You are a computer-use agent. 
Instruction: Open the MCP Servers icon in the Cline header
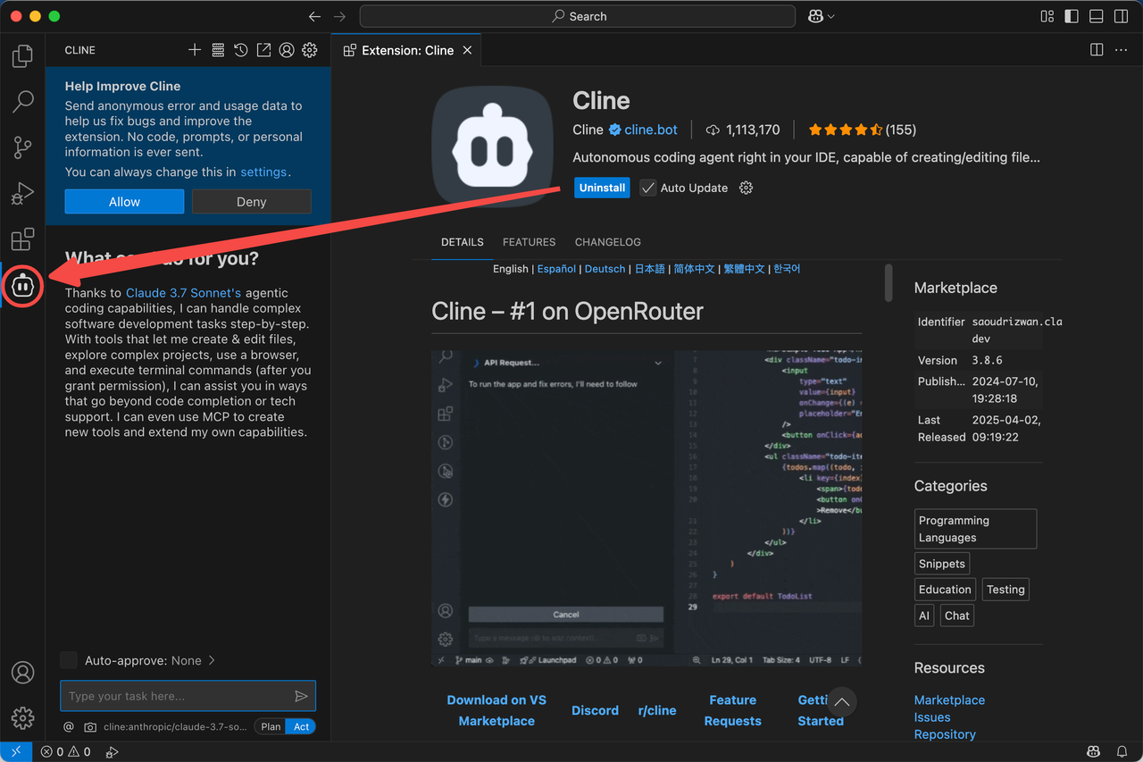(218, 50)
